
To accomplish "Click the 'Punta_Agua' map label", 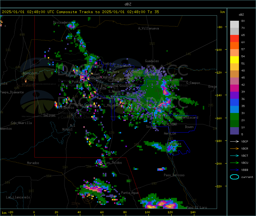I will [130, 193].
